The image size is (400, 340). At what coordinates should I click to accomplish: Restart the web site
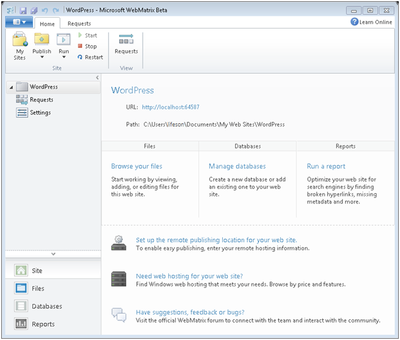coord(90,57)
